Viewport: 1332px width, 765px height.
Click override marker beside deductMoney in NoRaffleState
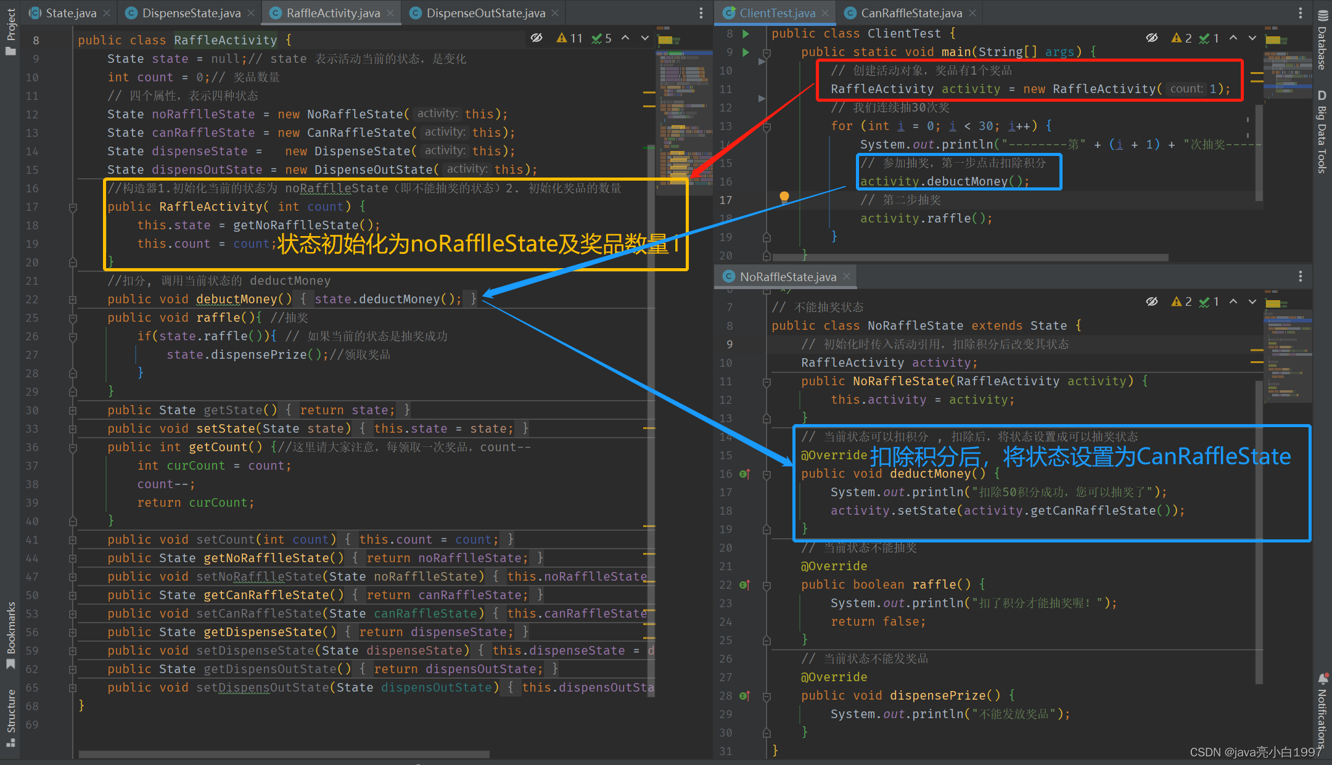(744, 473)
